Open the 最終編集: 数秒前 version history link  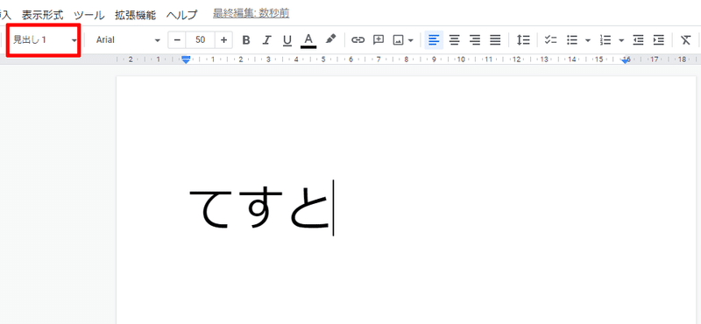click(x=251, y=14)
